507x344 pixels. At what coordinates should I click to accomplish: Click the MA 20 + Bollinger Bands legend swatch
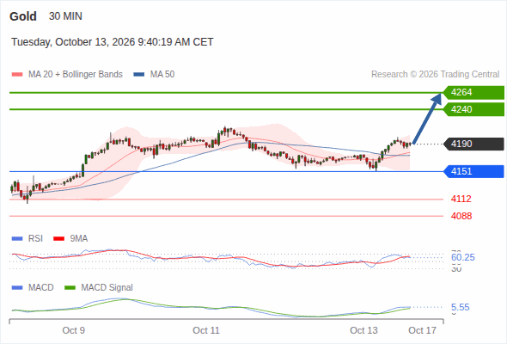tap(17, 75)
